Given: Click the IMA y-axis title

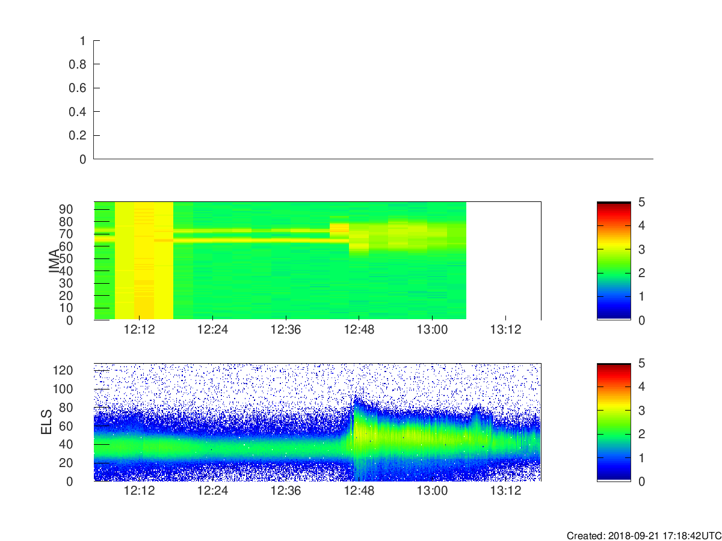Looking at the screenshot, I should pyautogui.click(x=55, y=261).
